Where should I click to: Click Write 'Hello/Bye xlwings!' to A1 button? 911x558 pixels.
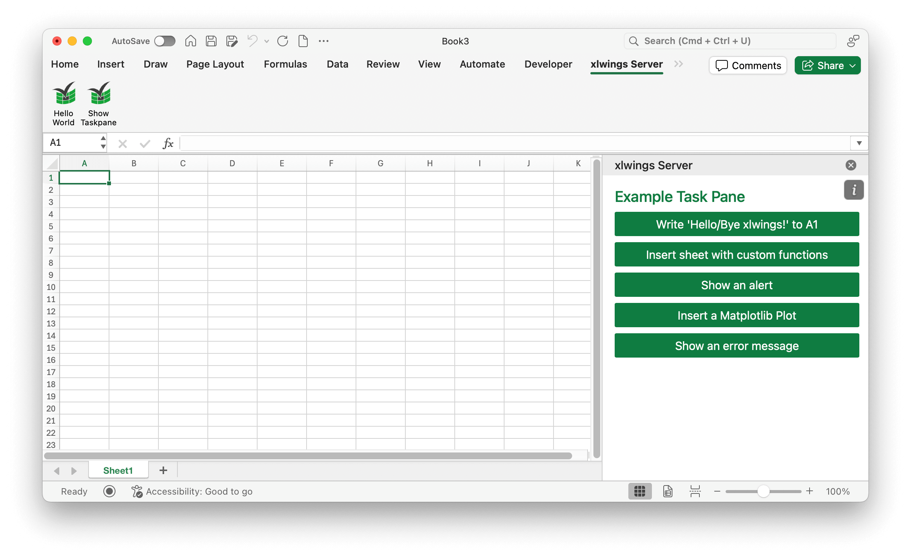coord(737,224)
